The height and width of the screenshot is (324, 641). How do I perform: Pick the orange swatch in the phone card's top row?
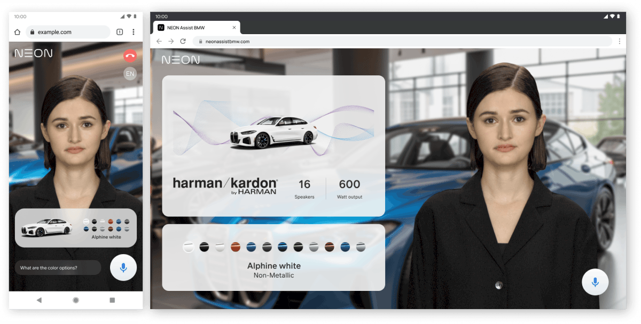[x=110, y=222]
